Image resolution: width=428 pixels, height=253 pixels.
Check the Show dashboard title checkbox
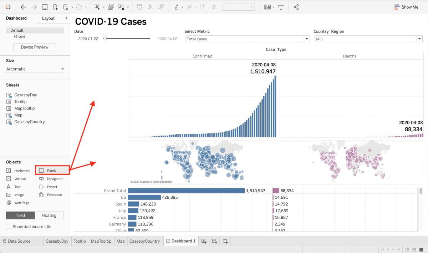click(x=8, y=226)
